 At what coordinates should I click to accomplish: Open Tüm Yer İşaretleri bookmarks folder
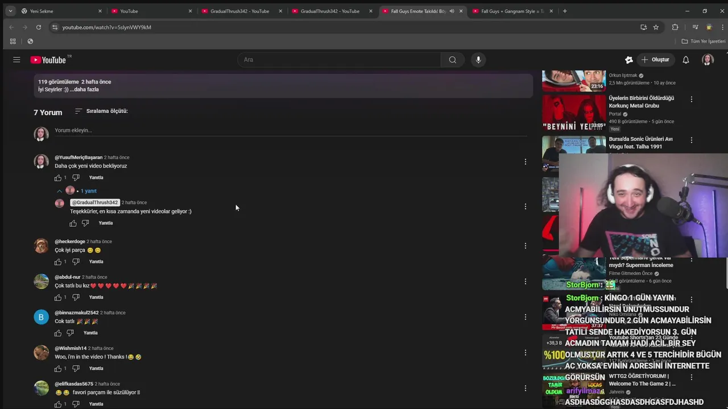click(x=704, y=41)
